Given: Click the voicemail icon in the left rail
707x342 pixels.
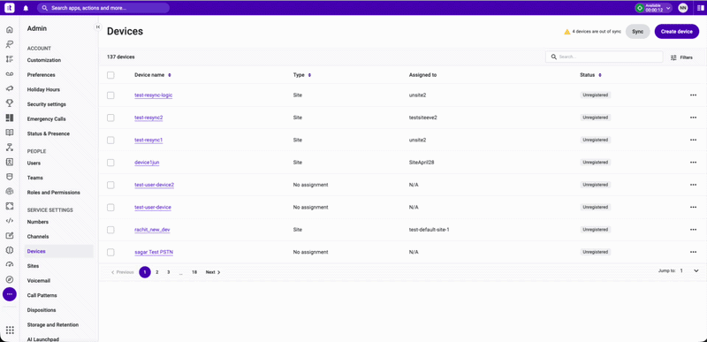Looking at the screenshot, I should click(10, 74).
